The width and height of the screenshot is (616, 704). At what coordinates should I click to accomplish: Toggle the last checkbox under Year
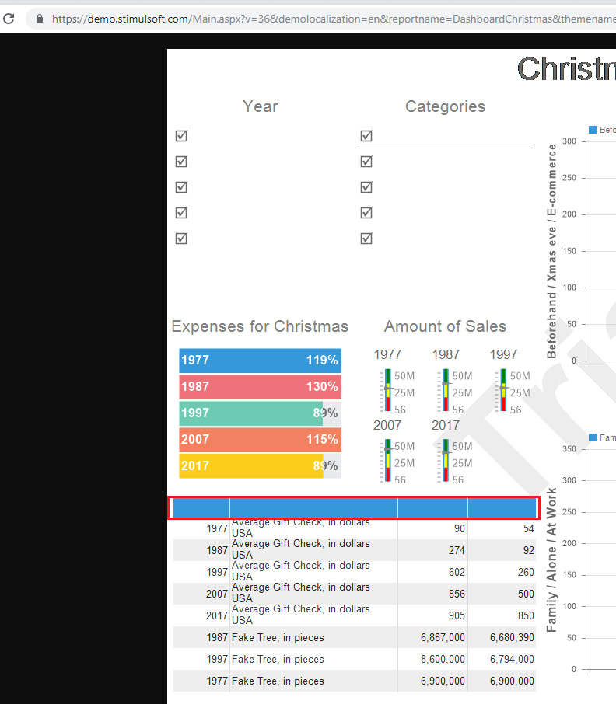click(181, 238)
